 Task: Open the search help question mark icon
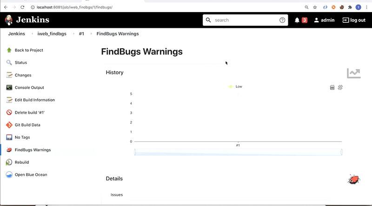point(282,20)
